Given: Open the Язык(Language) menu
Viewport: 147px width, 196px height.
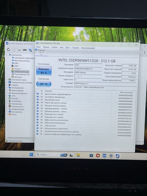Looking at the screenshot, I should (88, 48).
